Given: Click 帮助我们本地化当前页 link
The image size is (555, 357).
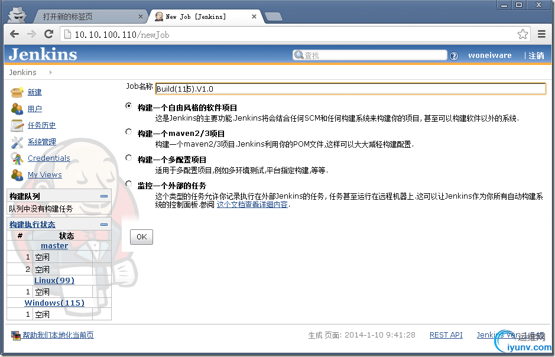Looking at the screenshot, I should pyautogui.click(x=59, y=335).
